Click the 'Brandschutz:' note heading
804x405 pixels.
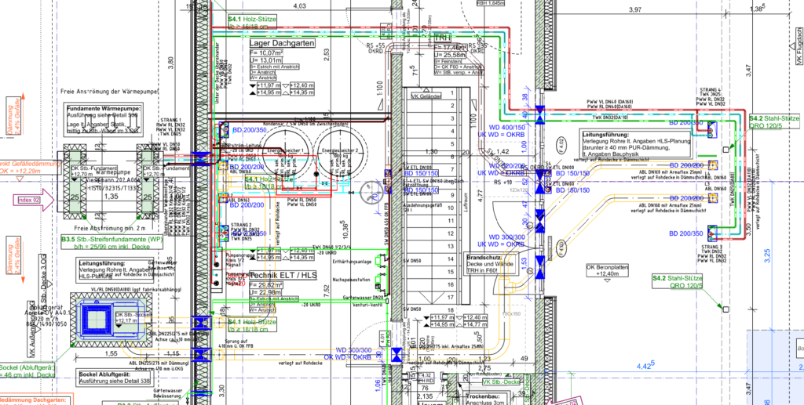[483, 259]
